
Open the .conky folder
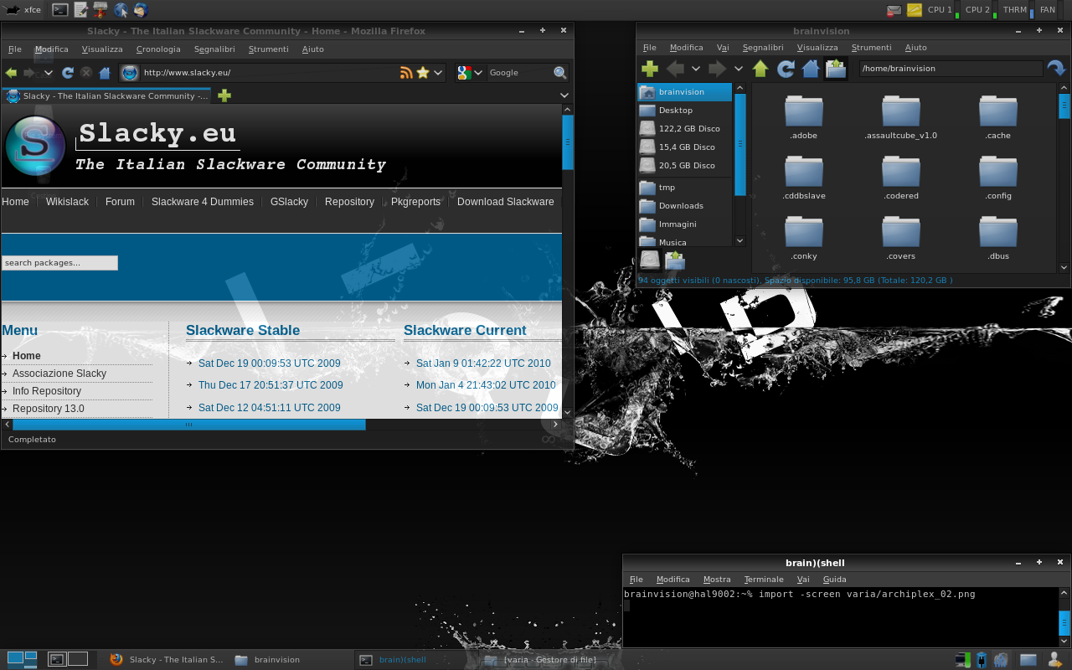(x=804, y=239)
